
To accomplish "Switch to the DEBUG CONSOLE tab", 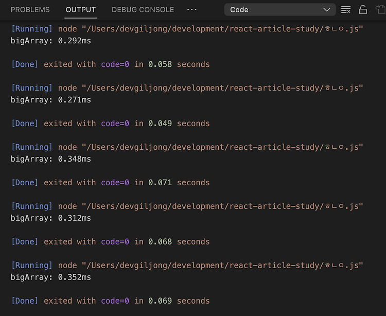I will coord(143,10).
